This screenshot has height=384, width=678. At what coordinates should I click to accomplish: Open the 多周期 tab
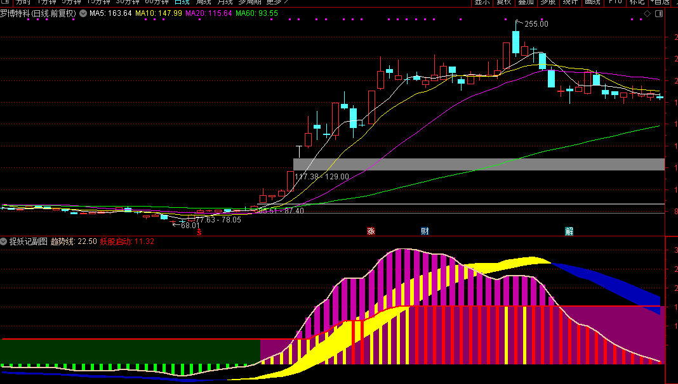(250, 2)
